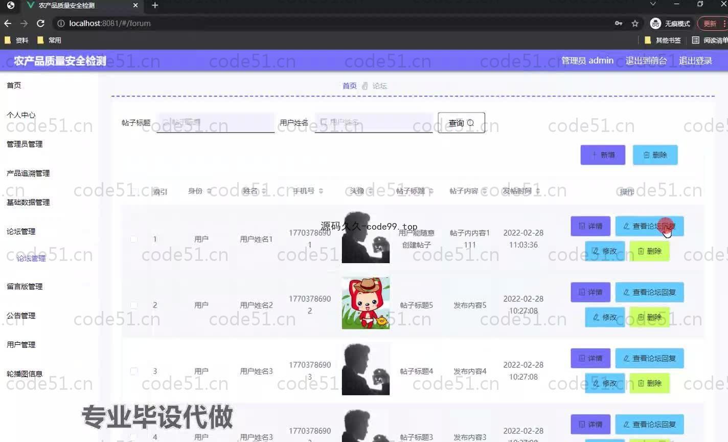
Task: Click the site info icon before localhost
Action: tap(61, 24)
